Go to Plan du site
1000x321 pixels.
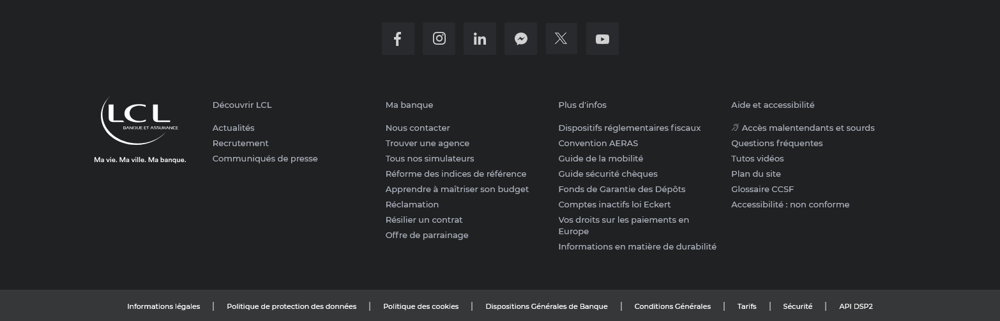[x=755, y=174]
